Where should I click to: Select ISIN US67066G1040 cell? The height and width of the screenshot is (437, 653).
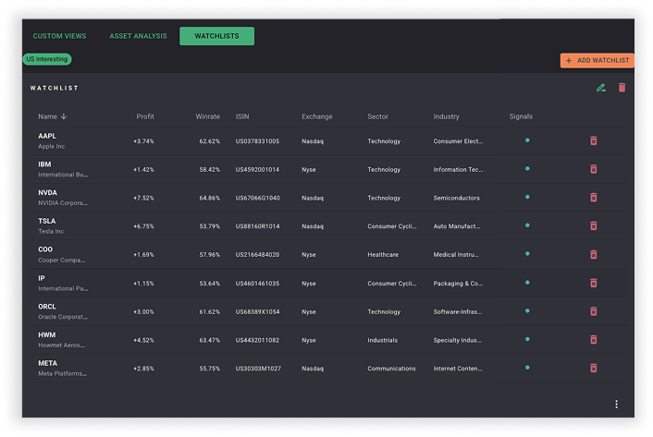point(257,198)
